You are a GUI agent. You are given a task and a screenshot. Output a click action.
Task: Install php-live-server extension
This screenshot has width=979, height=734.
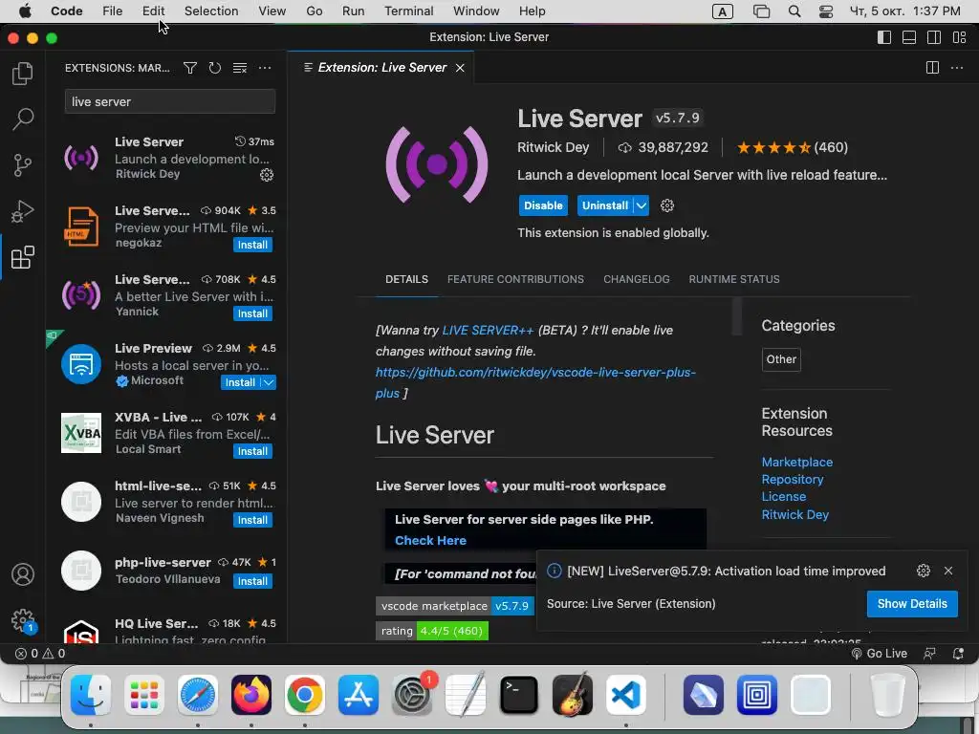pyautogui.click(x=252, y=581)
